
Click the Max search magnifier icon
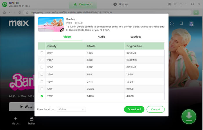coord(172,24)
